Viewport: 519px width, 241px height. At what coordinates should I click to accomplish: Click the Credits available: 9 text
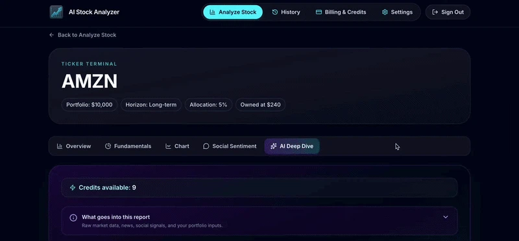[107, 188]
